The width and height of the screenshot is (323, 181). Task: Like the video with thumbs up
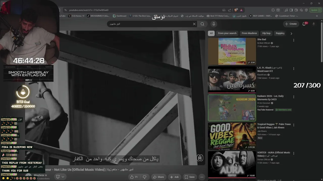click(x=134, y=177)
